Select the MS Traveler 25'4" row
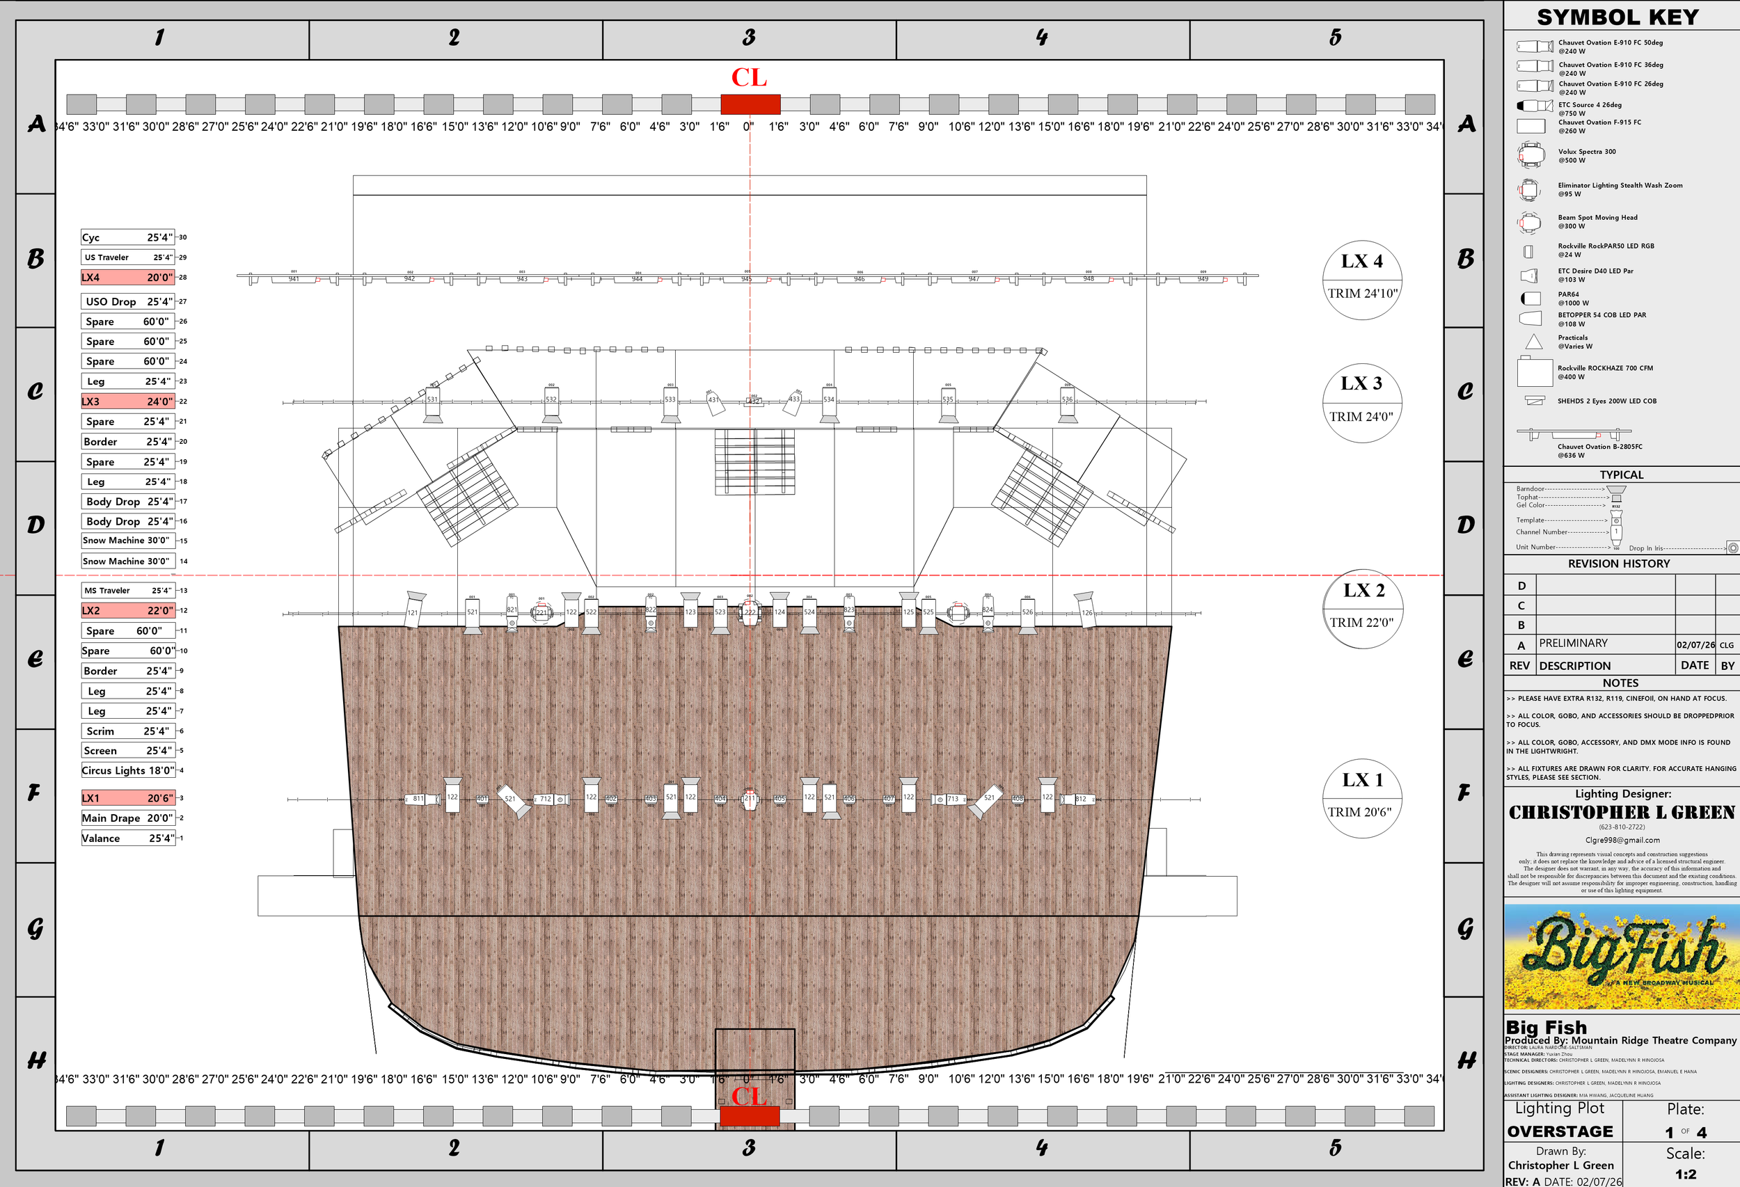The image size is (1740, 1187). coord(127,590)
